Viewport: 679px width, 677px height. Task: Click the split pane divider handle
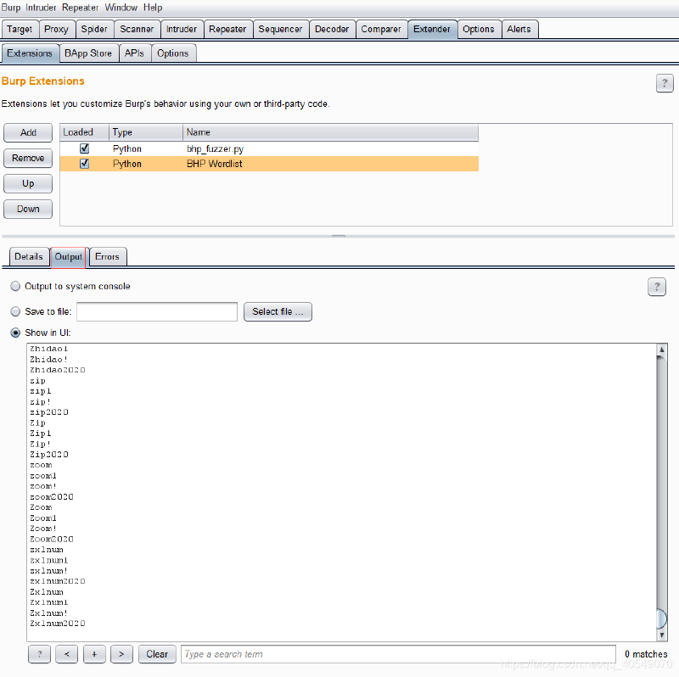339,237
